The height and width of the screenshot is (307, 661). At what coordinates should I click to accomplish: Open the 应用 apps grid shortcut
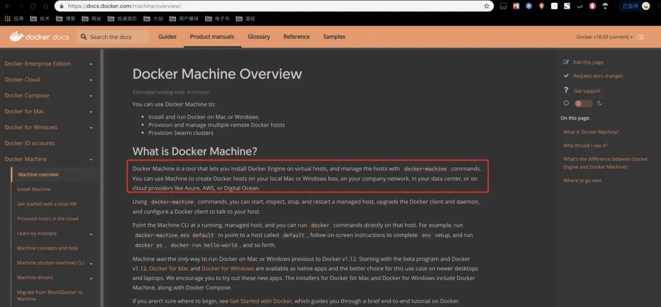tap(14, 19)
